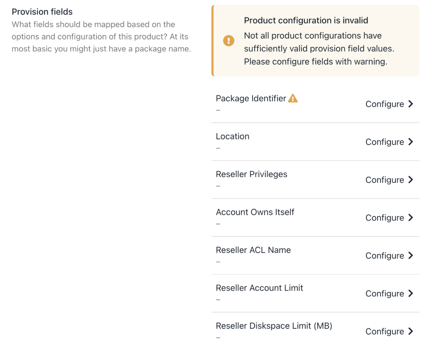Expand the Reseller Privileges chevron arrow
The width and height of the screenshot is (432, 345).
point(410,180)
